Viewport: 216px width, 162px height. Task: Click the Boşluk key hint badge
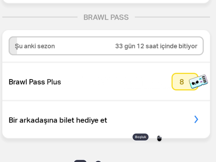(x=140, y=137)
